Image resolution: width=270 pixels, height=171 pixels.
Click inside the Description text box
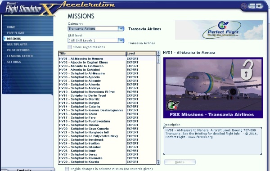[212, 141]
